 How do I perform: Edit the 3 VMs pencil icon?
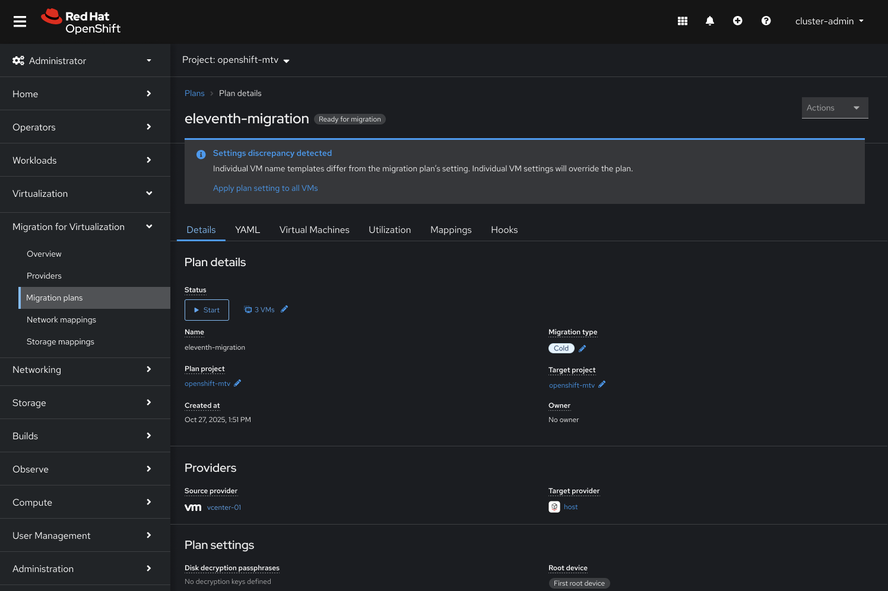284,309
